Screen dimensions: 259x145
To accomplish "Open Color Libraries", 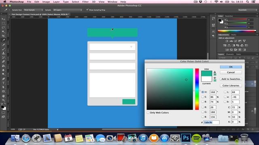I will tap(231, 85).
